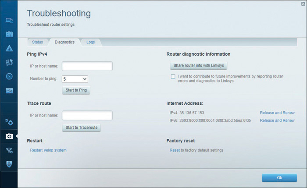Click Release and Renew for IPv4
The height and width of the screenshot is (188, 307).
click(x=277, y=113)
